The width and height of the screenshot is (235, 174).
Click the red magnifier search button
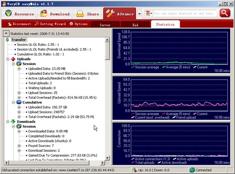click(225, 13)
